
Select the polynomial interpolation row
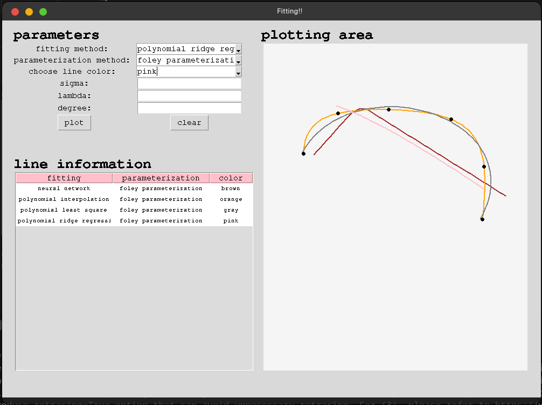coord(64,199)
